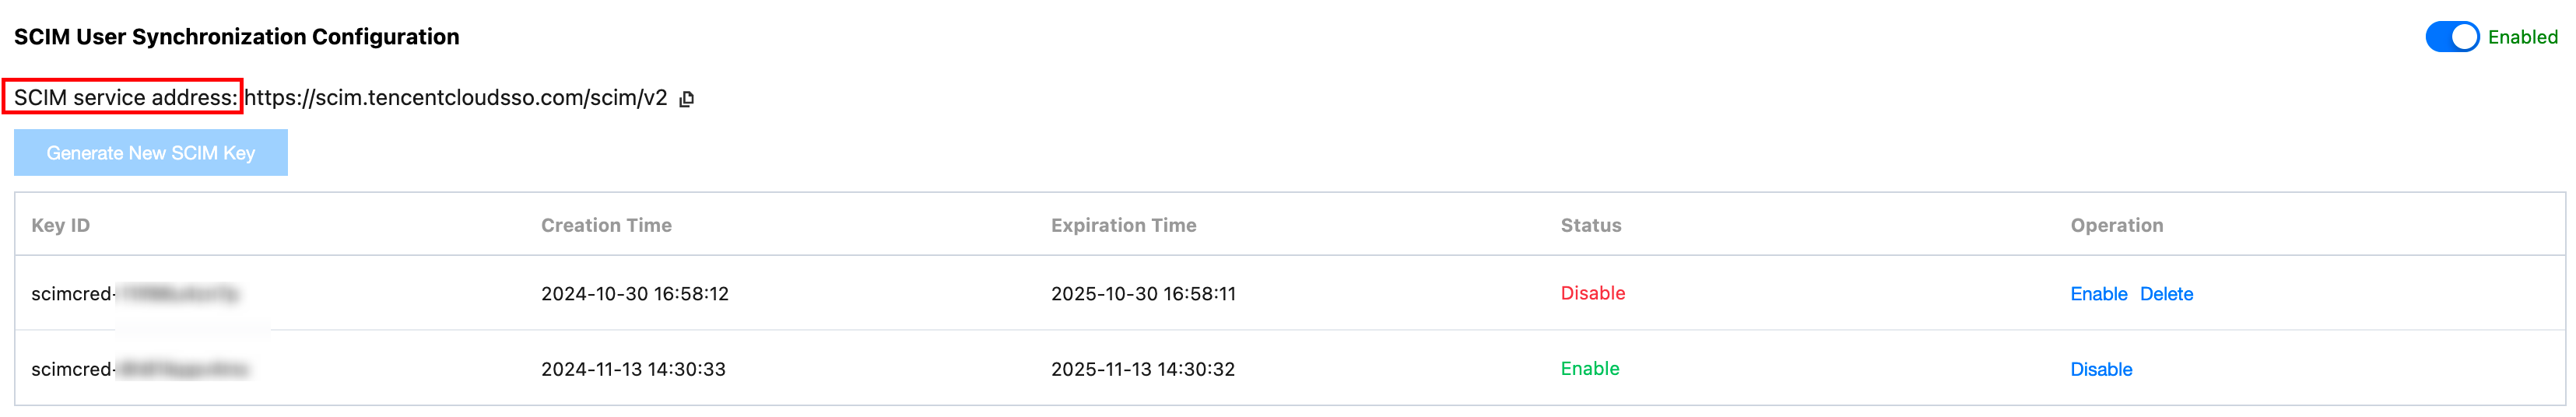Select the first scimcred key ID
This screenshot has height=417, width=2576.
135,294
